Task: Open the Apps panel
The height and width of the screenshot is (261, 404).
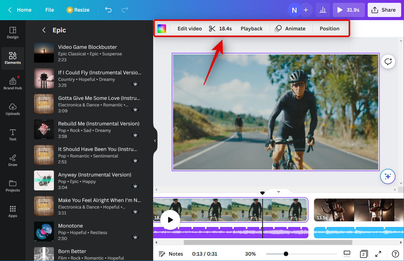Action: click(x=13, y=211)
